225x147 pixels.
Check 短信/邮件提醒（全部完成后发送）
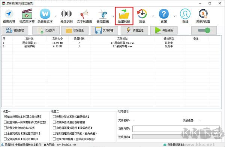(x=54, y=139)
